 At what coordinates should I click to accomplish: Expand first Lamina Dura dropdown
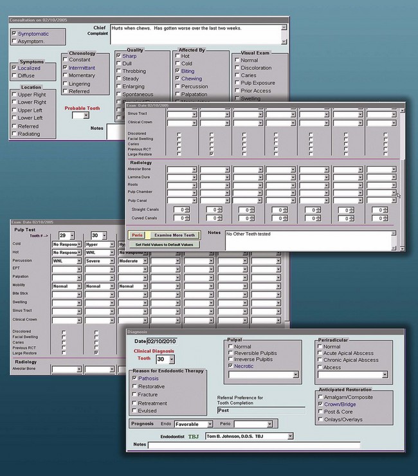194,178
